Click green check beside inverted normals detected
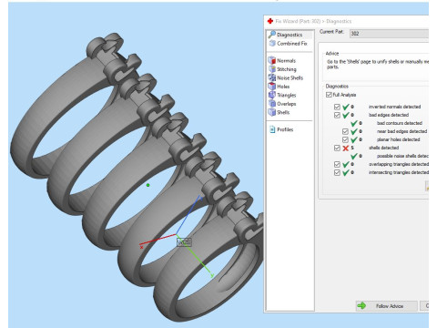This screenshot has width=437, height=328. 346,107
